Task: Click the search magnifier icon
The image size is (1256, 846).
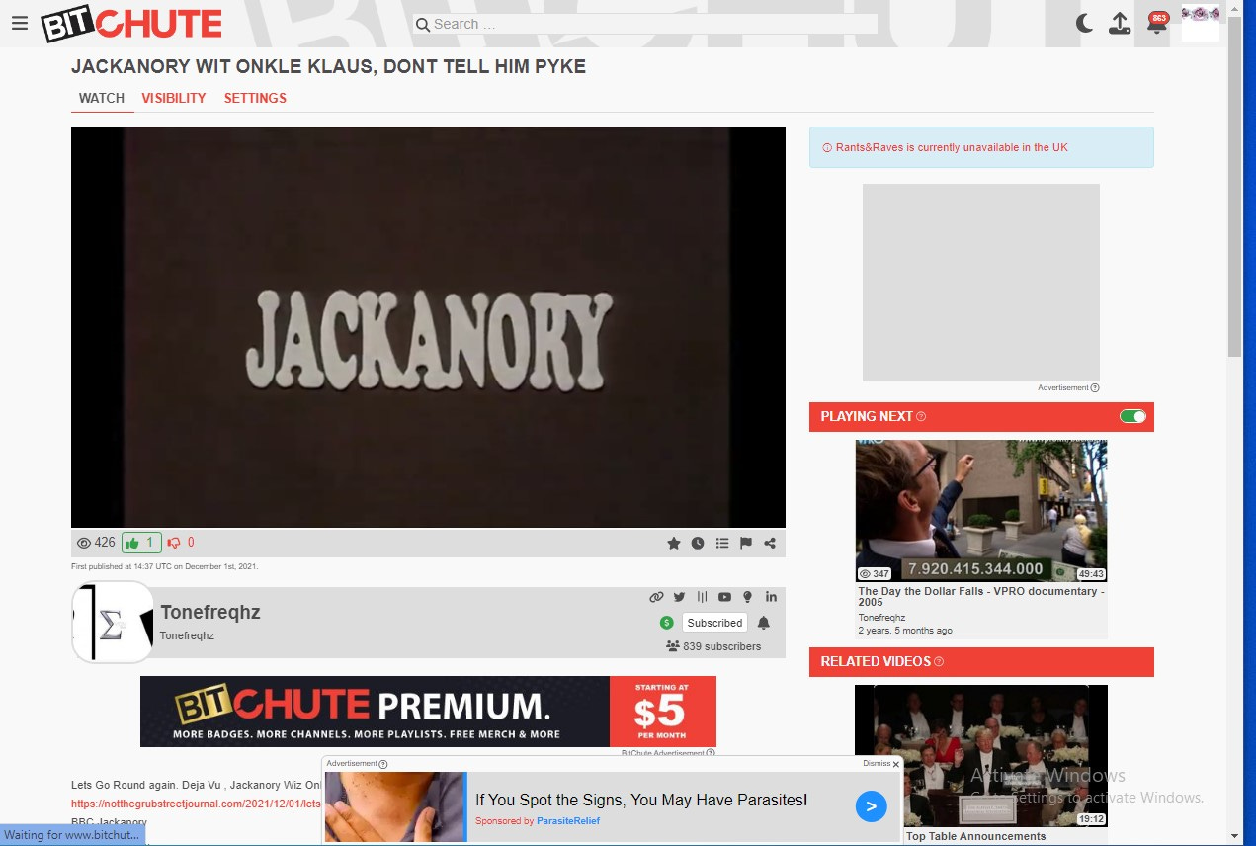Action: (423, 25)
